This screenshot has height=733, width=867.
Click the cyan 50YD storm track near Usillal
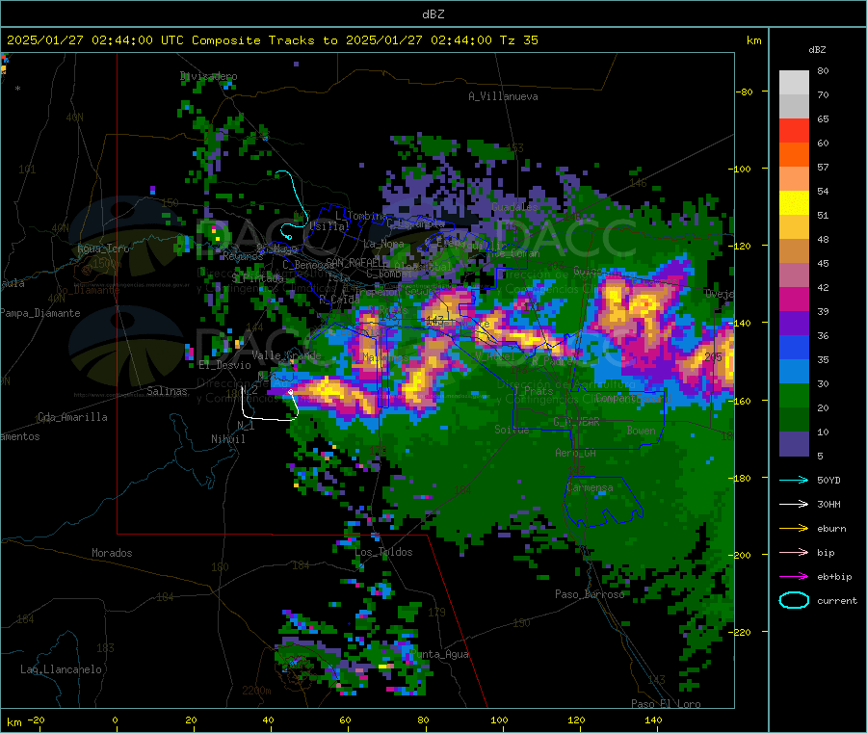point(293,205)
